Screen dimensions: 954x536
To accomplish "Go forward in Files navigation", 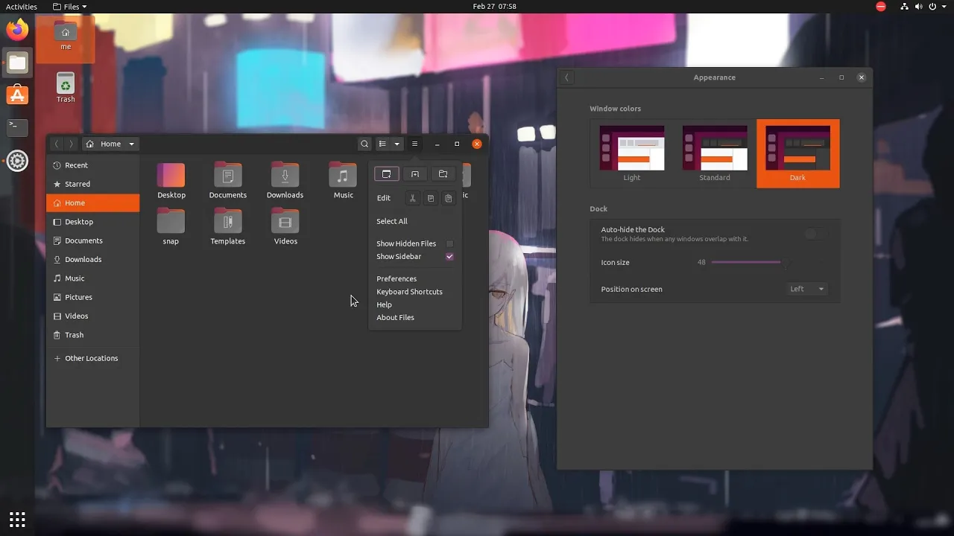I will [x=71, y=144].
